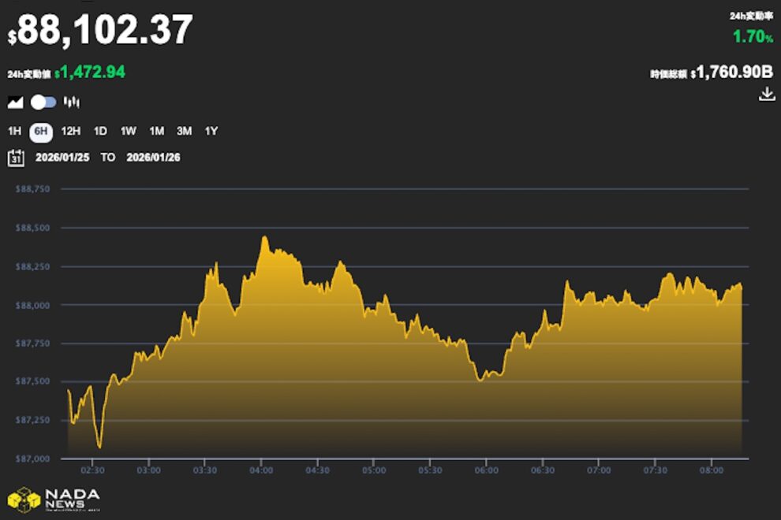
Task: Switch to candlestick chart icon
Action: point(71,102)
